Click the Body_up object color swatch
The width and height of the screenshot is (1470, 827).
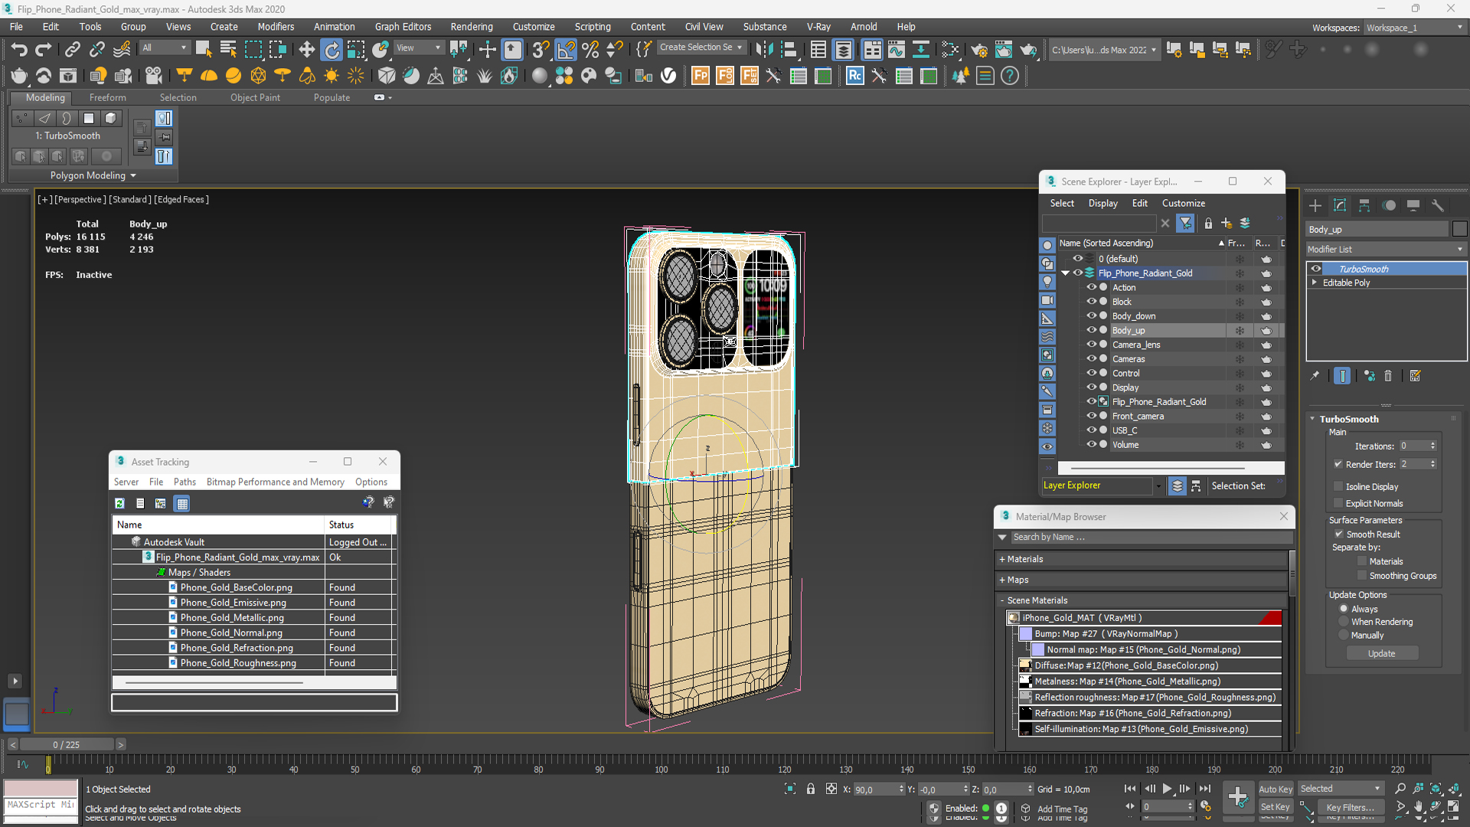pyautogui.click(x=1459, y=229)
